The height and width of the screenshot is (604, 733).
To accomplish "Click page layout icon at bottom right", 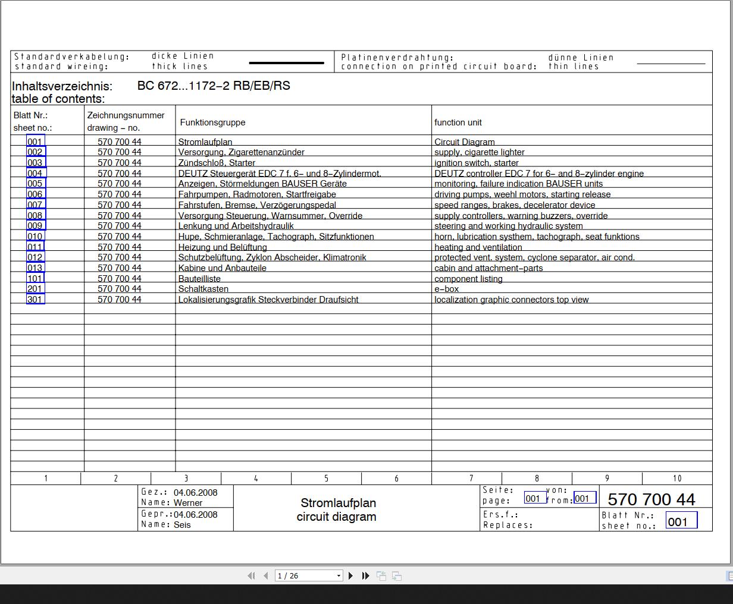I will coord(729,575).
